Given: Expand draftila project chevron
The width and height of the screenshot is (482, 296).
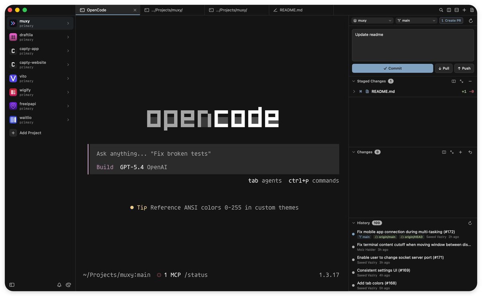Looking at the screenshot, I should click(68, 37).
